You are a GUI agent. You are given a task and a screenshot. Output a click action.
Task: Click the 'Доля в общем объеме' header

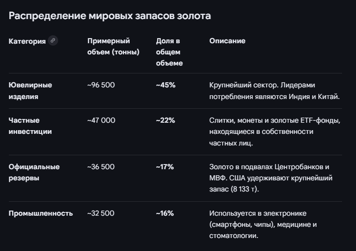(170, 52)
